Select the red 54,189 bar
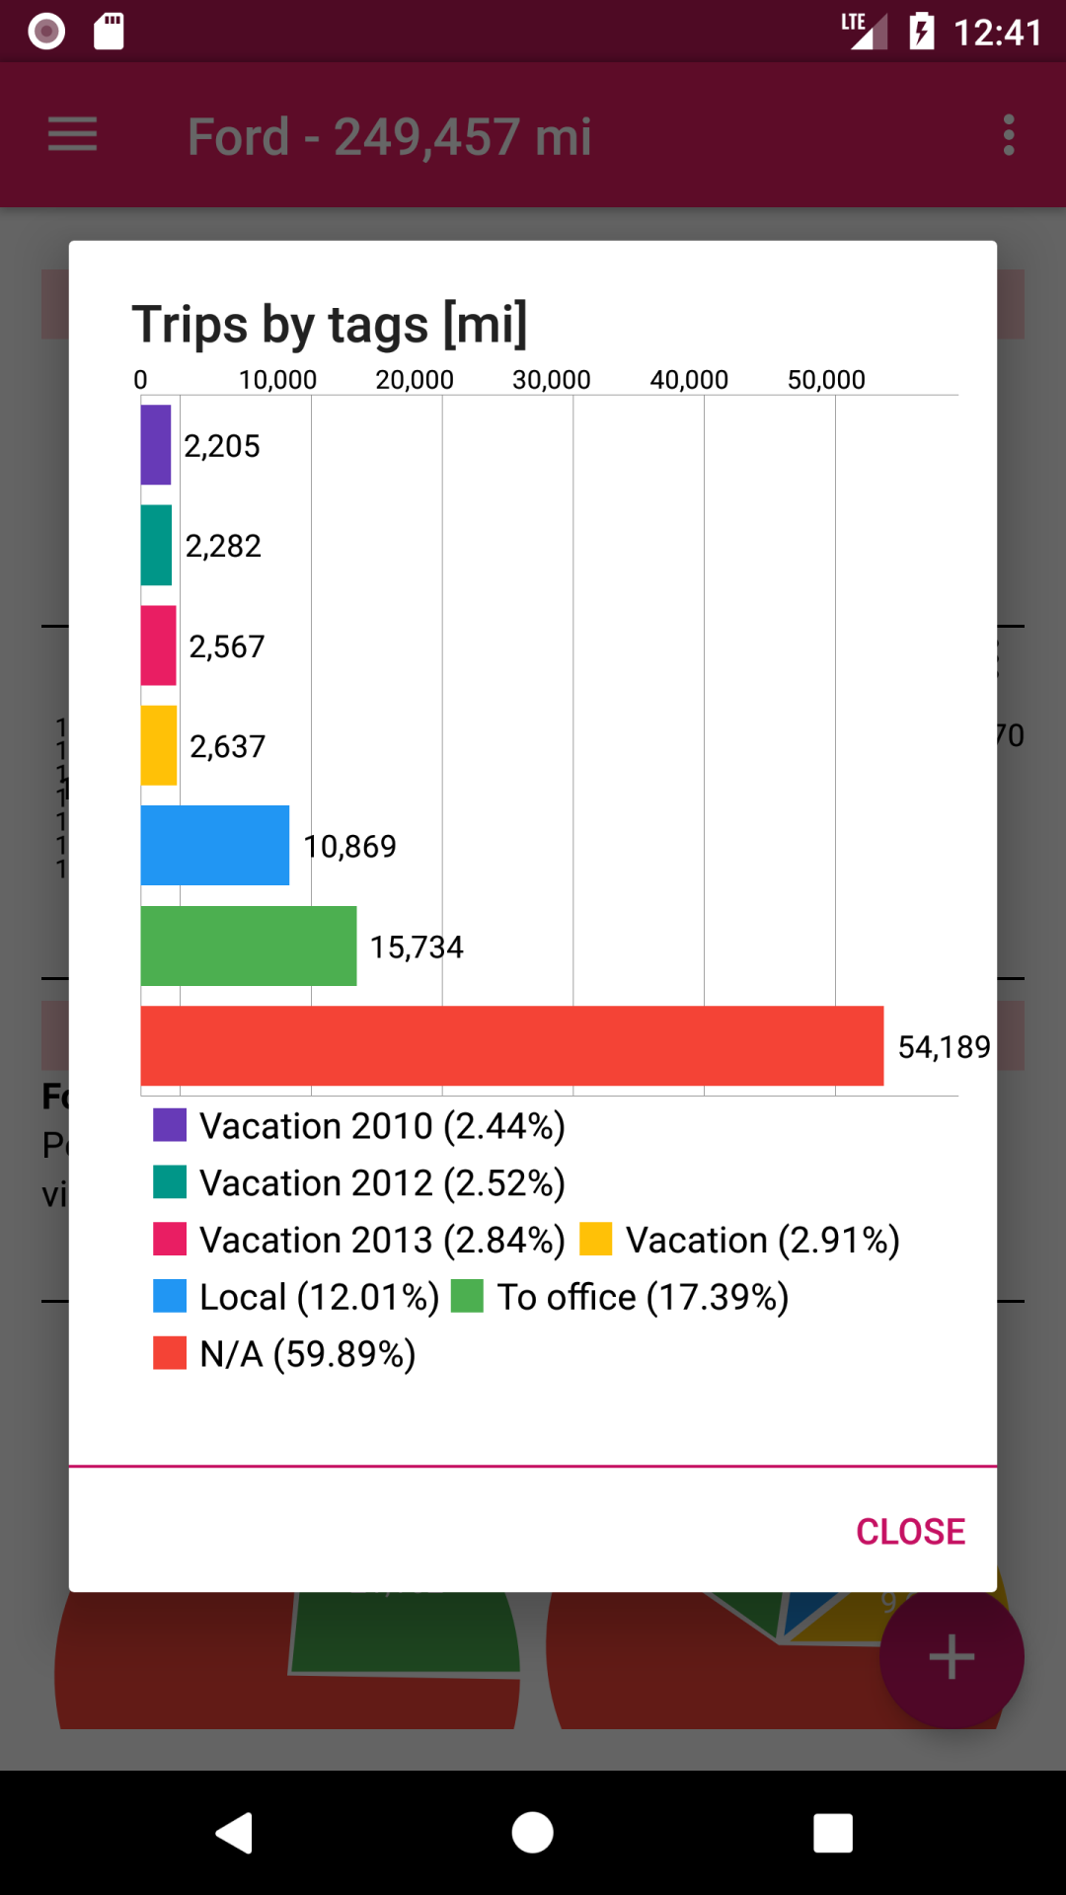This screenshot has height=1895, width=1066. (512, 1046)
